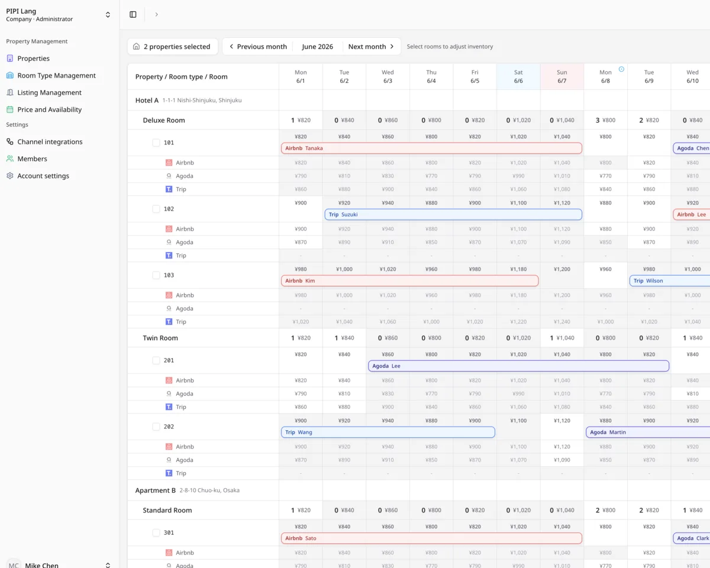
Task: Click Trip icon under room 103
Action: click(x=169, y=322)
